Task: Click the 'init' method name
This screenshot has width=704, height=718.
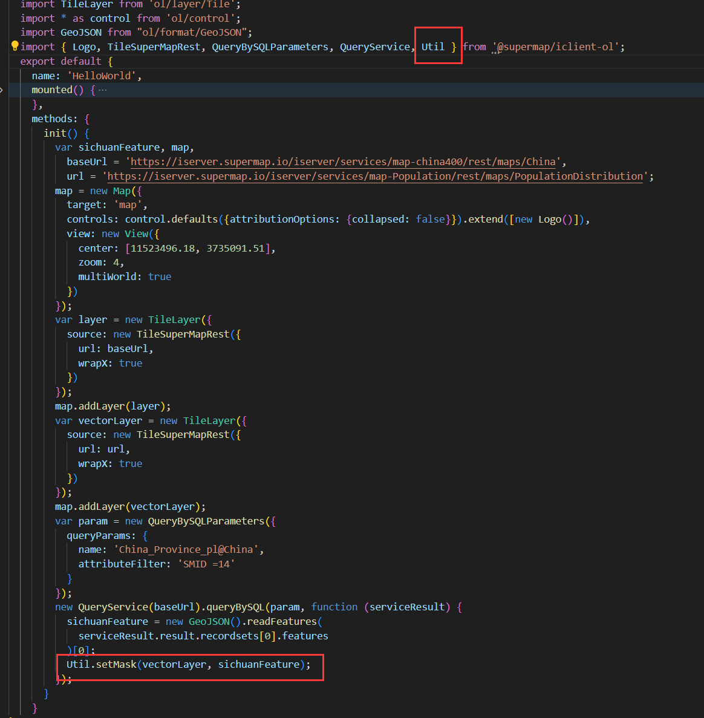Action: (55, 133)
